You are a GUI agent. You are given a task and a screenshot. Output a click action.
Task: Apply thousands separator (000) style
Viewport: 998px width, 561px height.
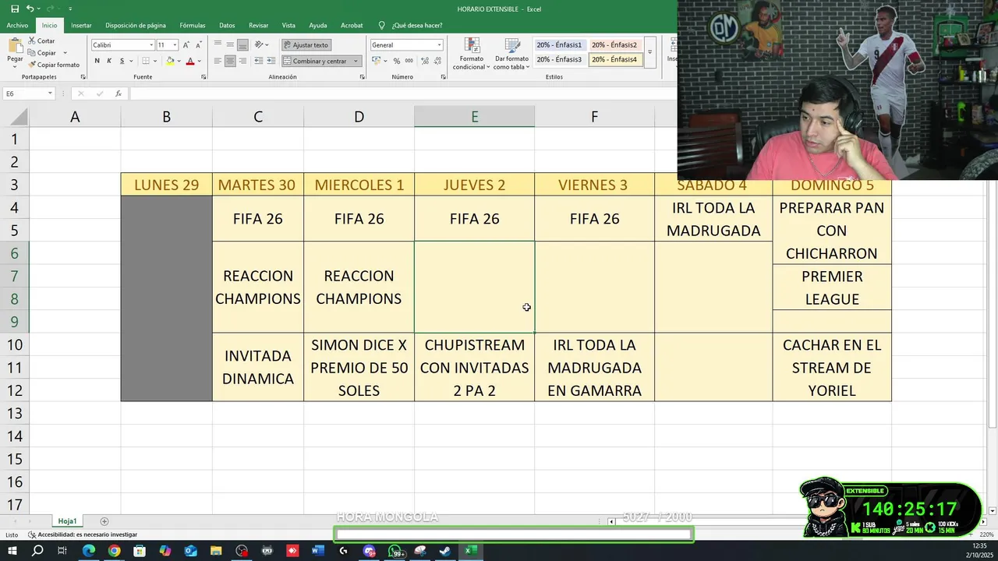point(409,61)
